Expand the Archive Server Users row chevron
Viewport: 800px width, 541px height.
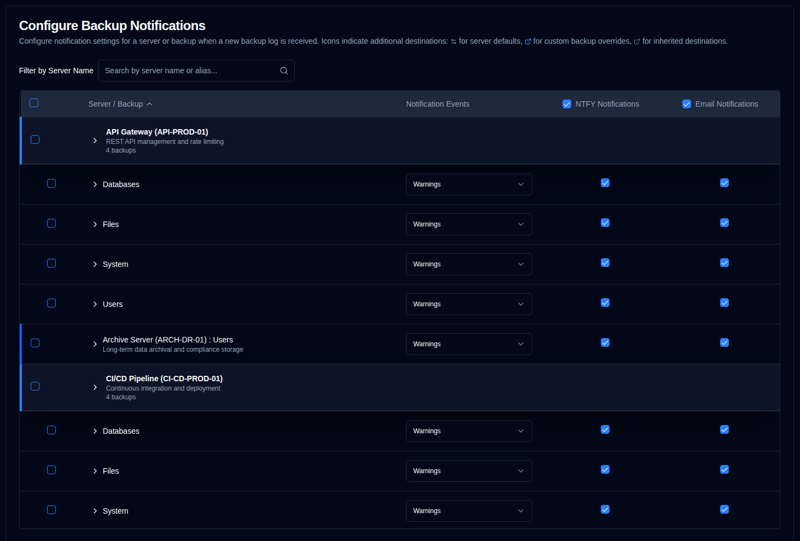click(95, 344)
